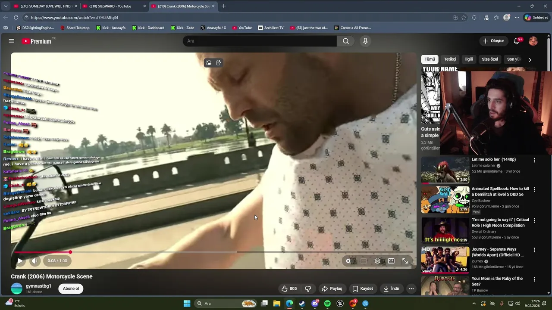Toggle subtitles button in player
The image size is (552, 310).
click(364, 261)
